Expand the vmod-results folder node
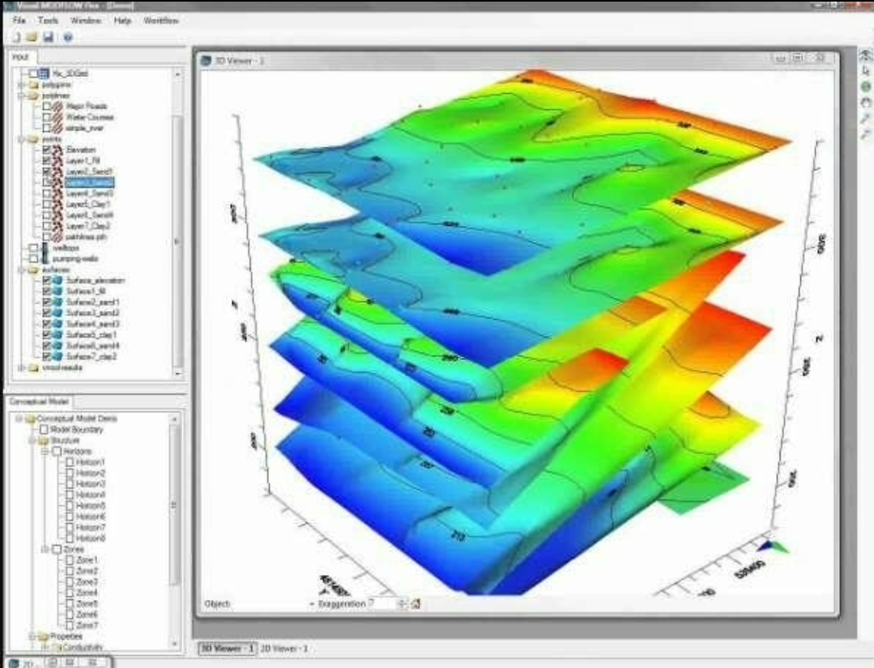The height and width of the screenshot is (668, 874). click(22, 368)
